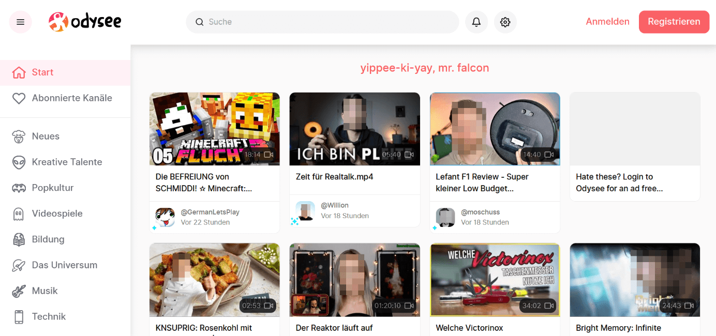This screenshot has width=716, height=336.
Task: Open the @moschuss channel name
Action: (481, 212)
